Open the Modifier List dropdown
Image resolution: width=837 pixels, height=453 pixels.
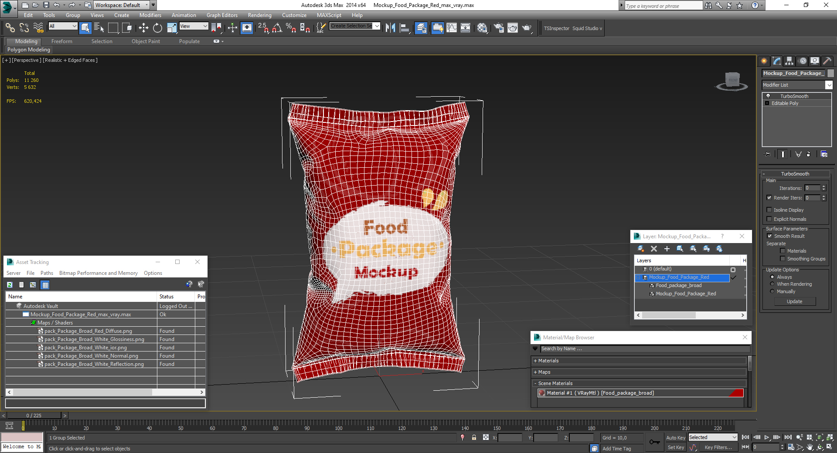click(x=797, y=85)
